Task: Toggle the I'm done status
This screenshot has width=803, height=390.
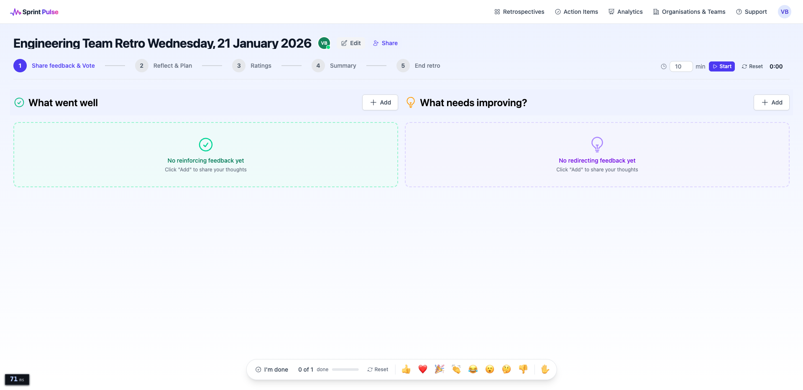Action: [x=272, y=370]
